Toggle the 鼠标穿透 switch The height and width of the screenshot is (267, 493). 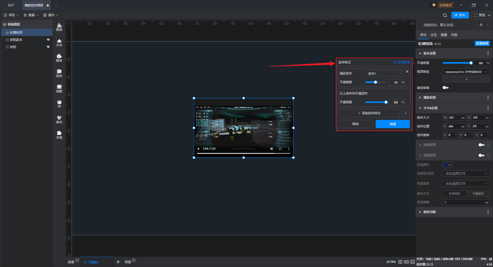[x=445, y=88]
